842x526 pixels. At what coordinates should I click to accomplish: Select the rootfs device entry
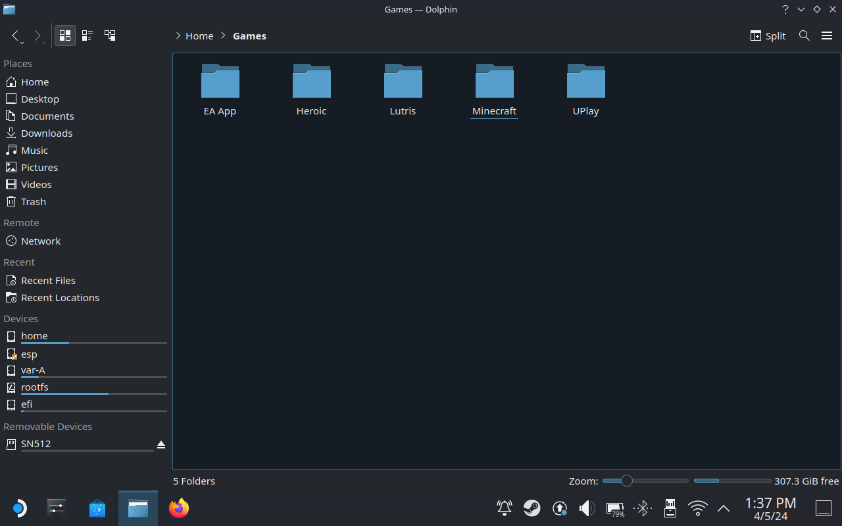(x=34, y=387)
